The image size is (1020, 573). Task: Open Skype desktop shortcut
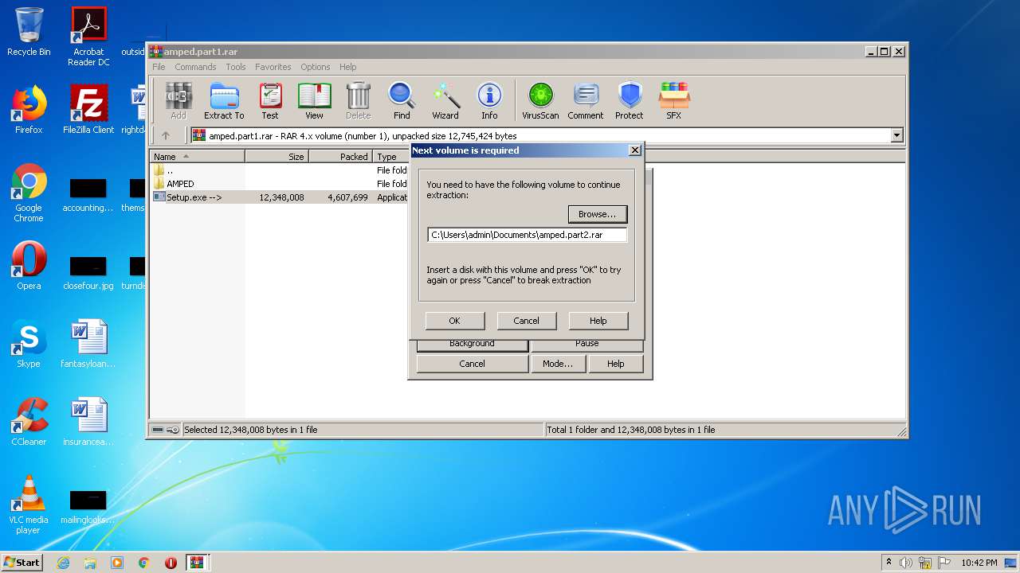29,344
